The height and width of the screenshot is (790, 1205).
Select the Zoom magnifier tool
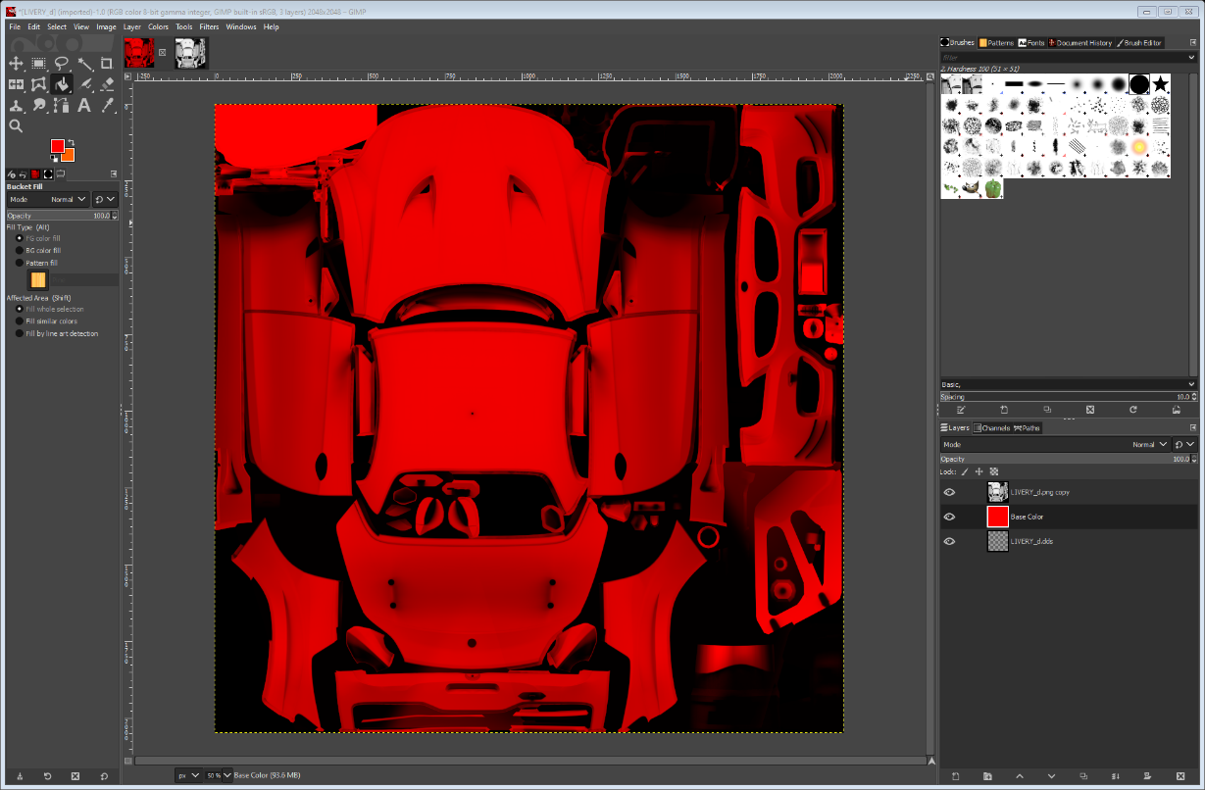pos(16,125)
